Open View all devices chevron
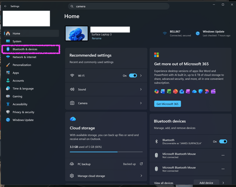The width and height of the screenshot is (236, 187). click(x=223, y=183)
